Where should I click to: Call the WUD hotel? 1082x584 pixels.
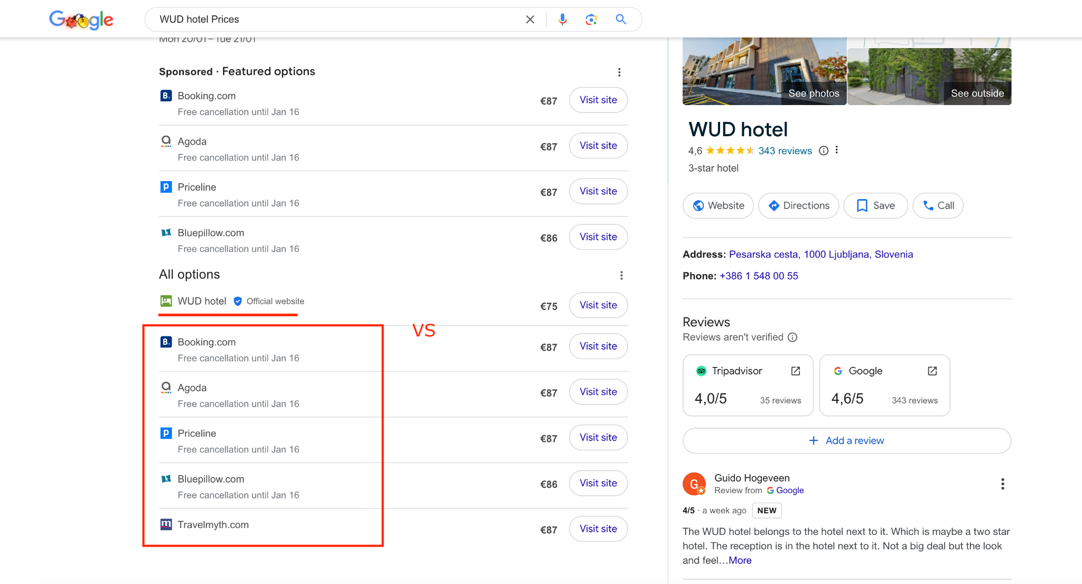938,205
